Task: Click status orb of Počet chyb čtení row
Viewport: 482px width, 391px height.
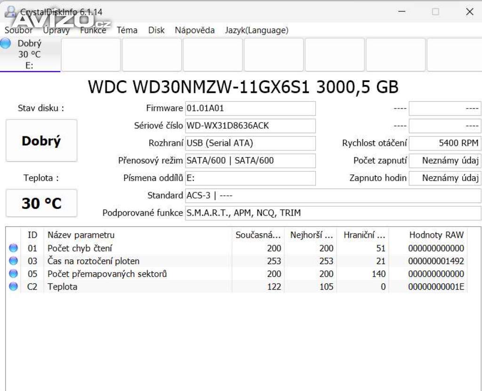Action: [x=13, y=248]
